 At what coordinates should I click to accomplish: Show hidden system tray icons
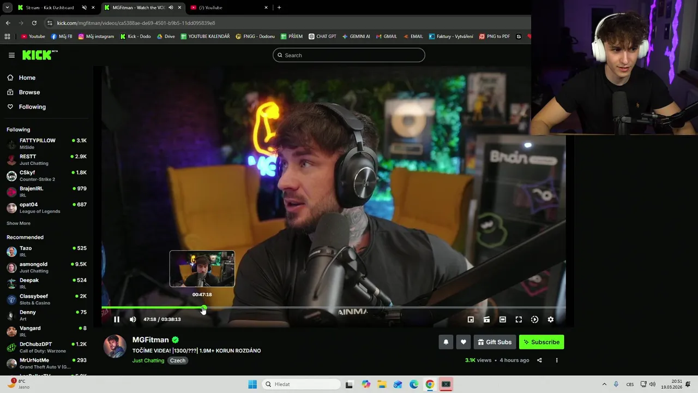point(604,384)
